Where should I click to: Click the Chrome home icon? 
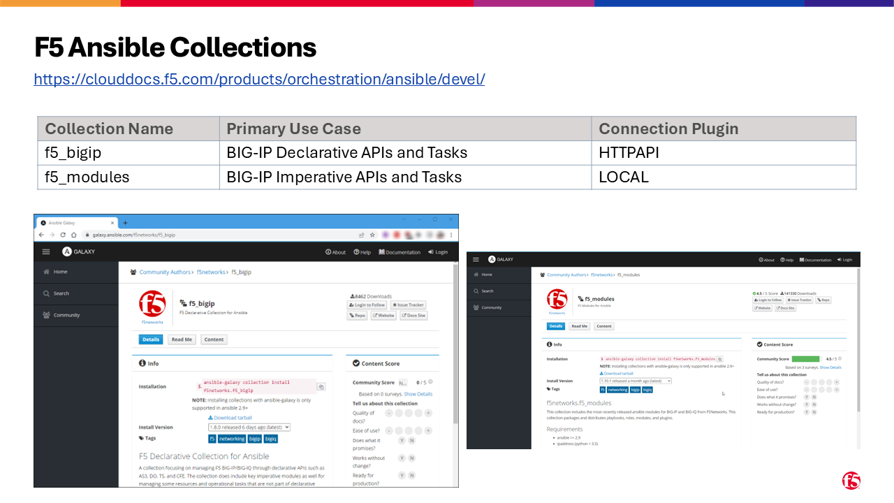click(73, 235)
